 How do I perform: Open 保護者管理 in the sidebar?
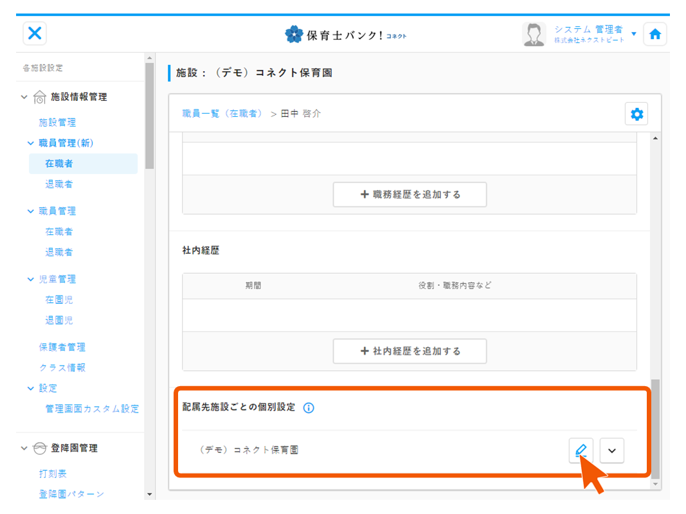(62, 348)
